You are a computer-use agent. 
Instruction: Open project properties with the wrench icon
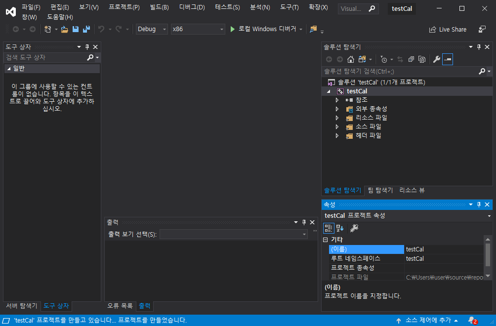click(436, 59)
